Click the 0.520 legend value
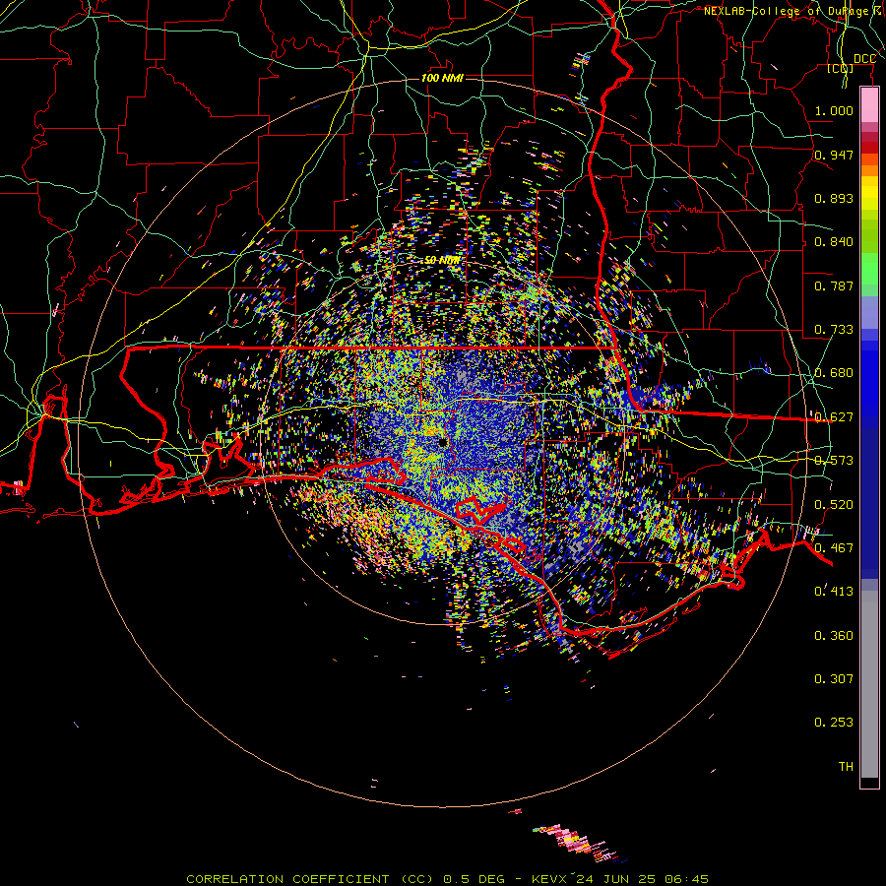This screenshot has height=886, width=886. 834,505
